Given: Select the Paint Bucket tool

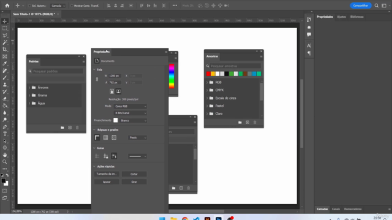Looking at the screenshot, I should pos(5,106).
